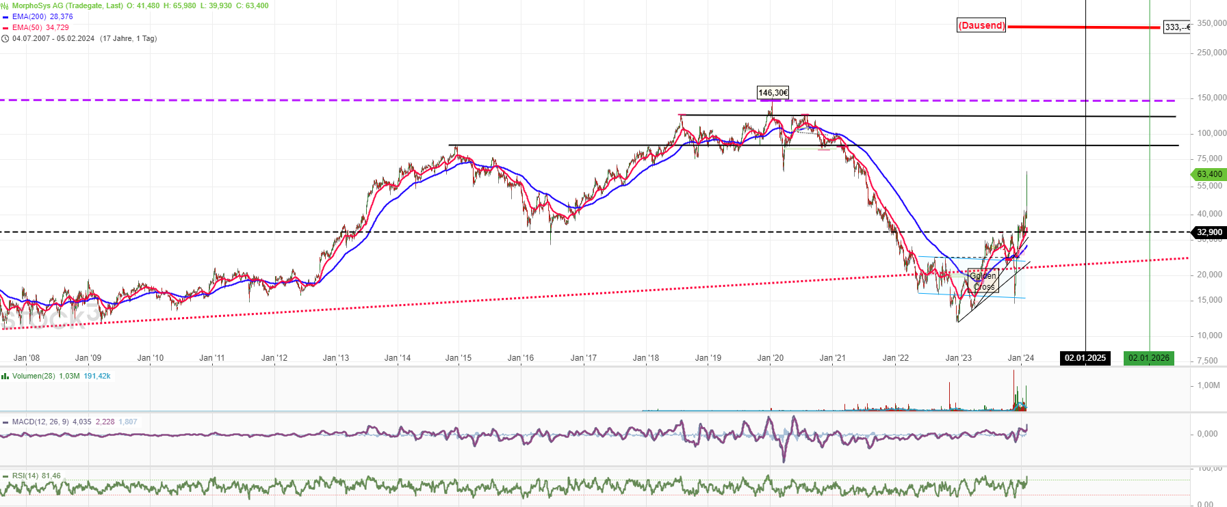Select the Volumen(28) indicator label
The height and width of the screenshot is (507, 1227).
tap(34, 376)
